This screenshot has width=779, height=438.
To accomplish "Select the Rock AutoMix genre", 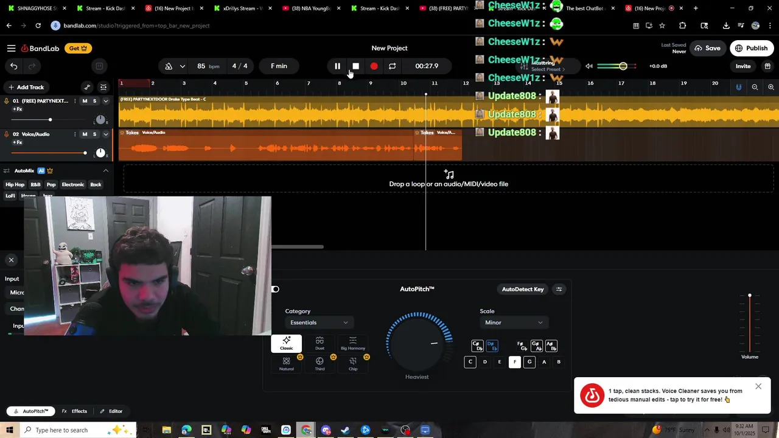I will [96, 185].
